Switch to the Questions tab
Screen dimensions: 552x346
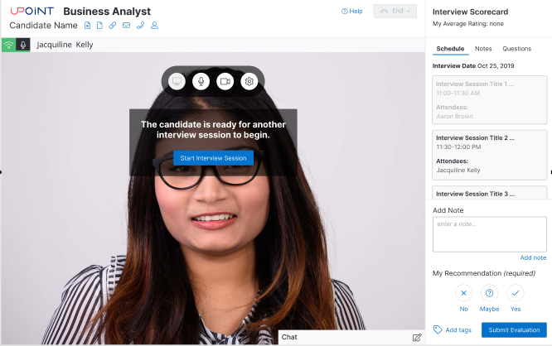516,49
